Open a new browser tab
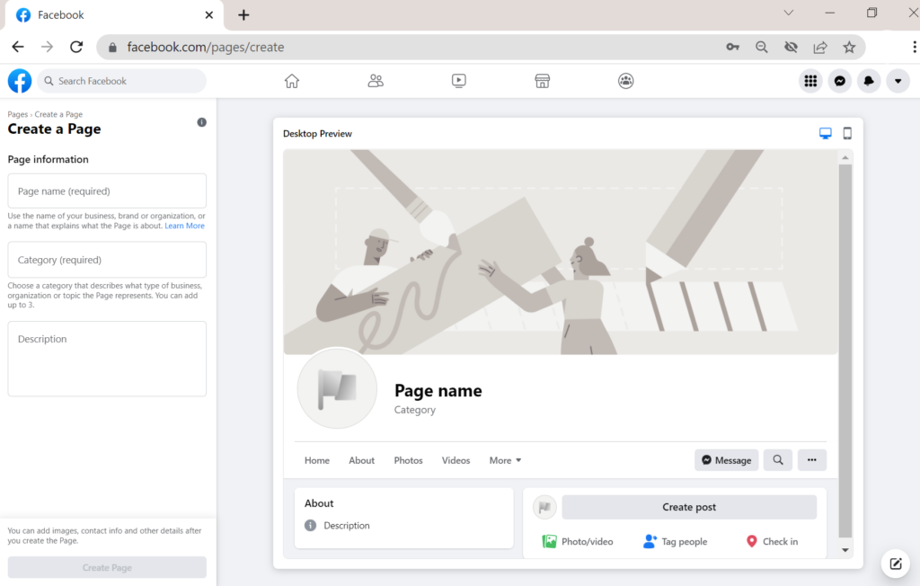This screenshot has width=920, height=586. point(243,15)
